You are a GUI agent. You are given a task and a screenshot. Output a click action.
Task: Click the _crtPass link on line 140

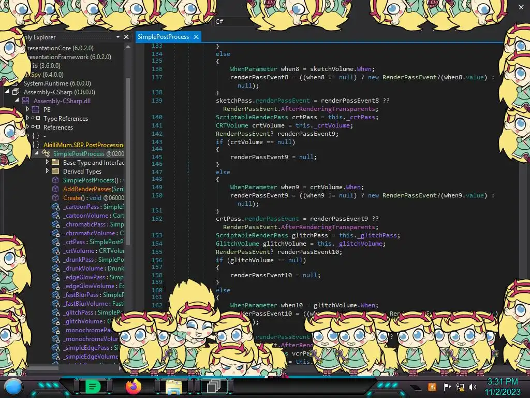[x=360, y=117]
